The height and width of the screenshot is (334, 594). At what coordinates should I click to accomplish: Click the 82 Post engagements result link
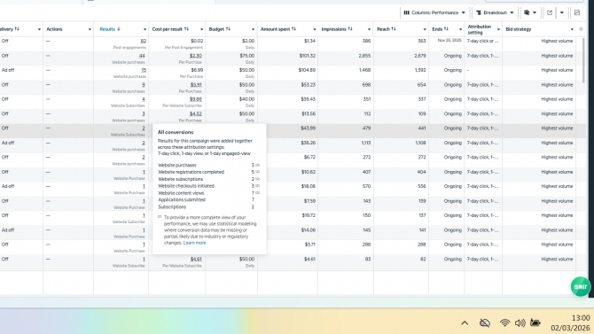[144, 41]
